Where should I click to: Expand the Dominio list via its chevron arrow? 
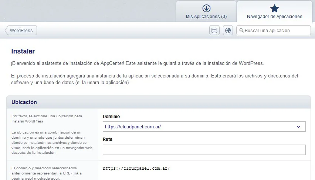[x=299, y=127]
